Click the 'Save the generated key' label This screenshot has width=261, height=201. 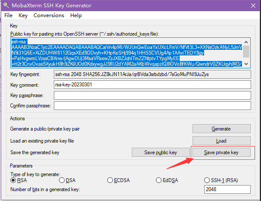(x=35, y=152)
